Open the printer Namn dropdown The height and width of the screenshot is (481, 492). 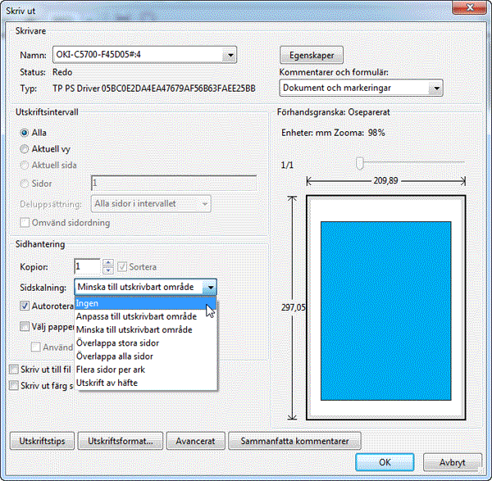coord(230,55)
